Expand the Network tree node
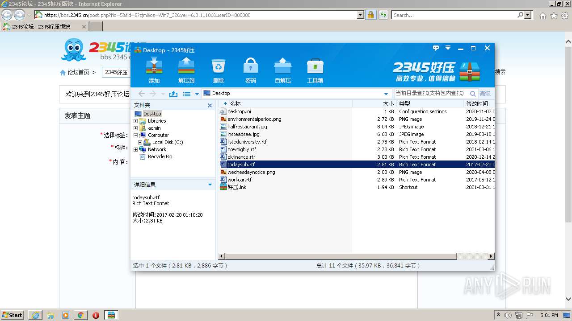Screen dimensions: 572x321 pos(136,149)
